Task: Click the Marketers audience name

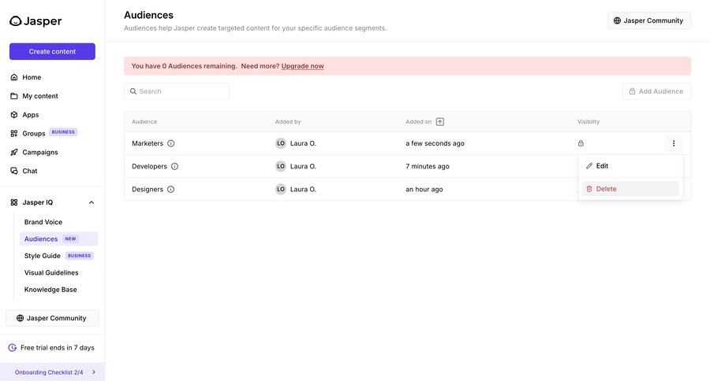Action: (148, 143)
